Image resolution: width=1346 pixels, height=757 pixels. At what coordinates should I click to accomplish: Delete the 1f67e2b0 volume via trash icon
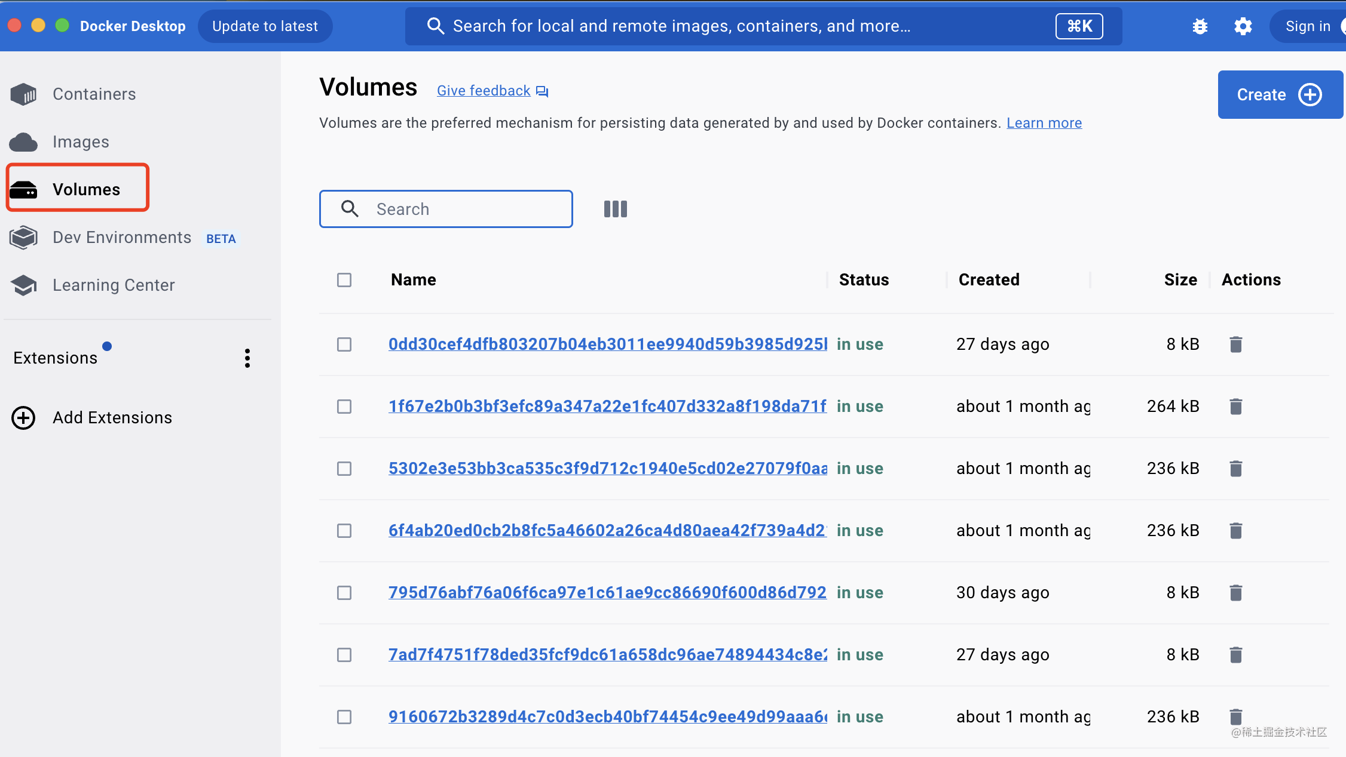coord(1236,407)
